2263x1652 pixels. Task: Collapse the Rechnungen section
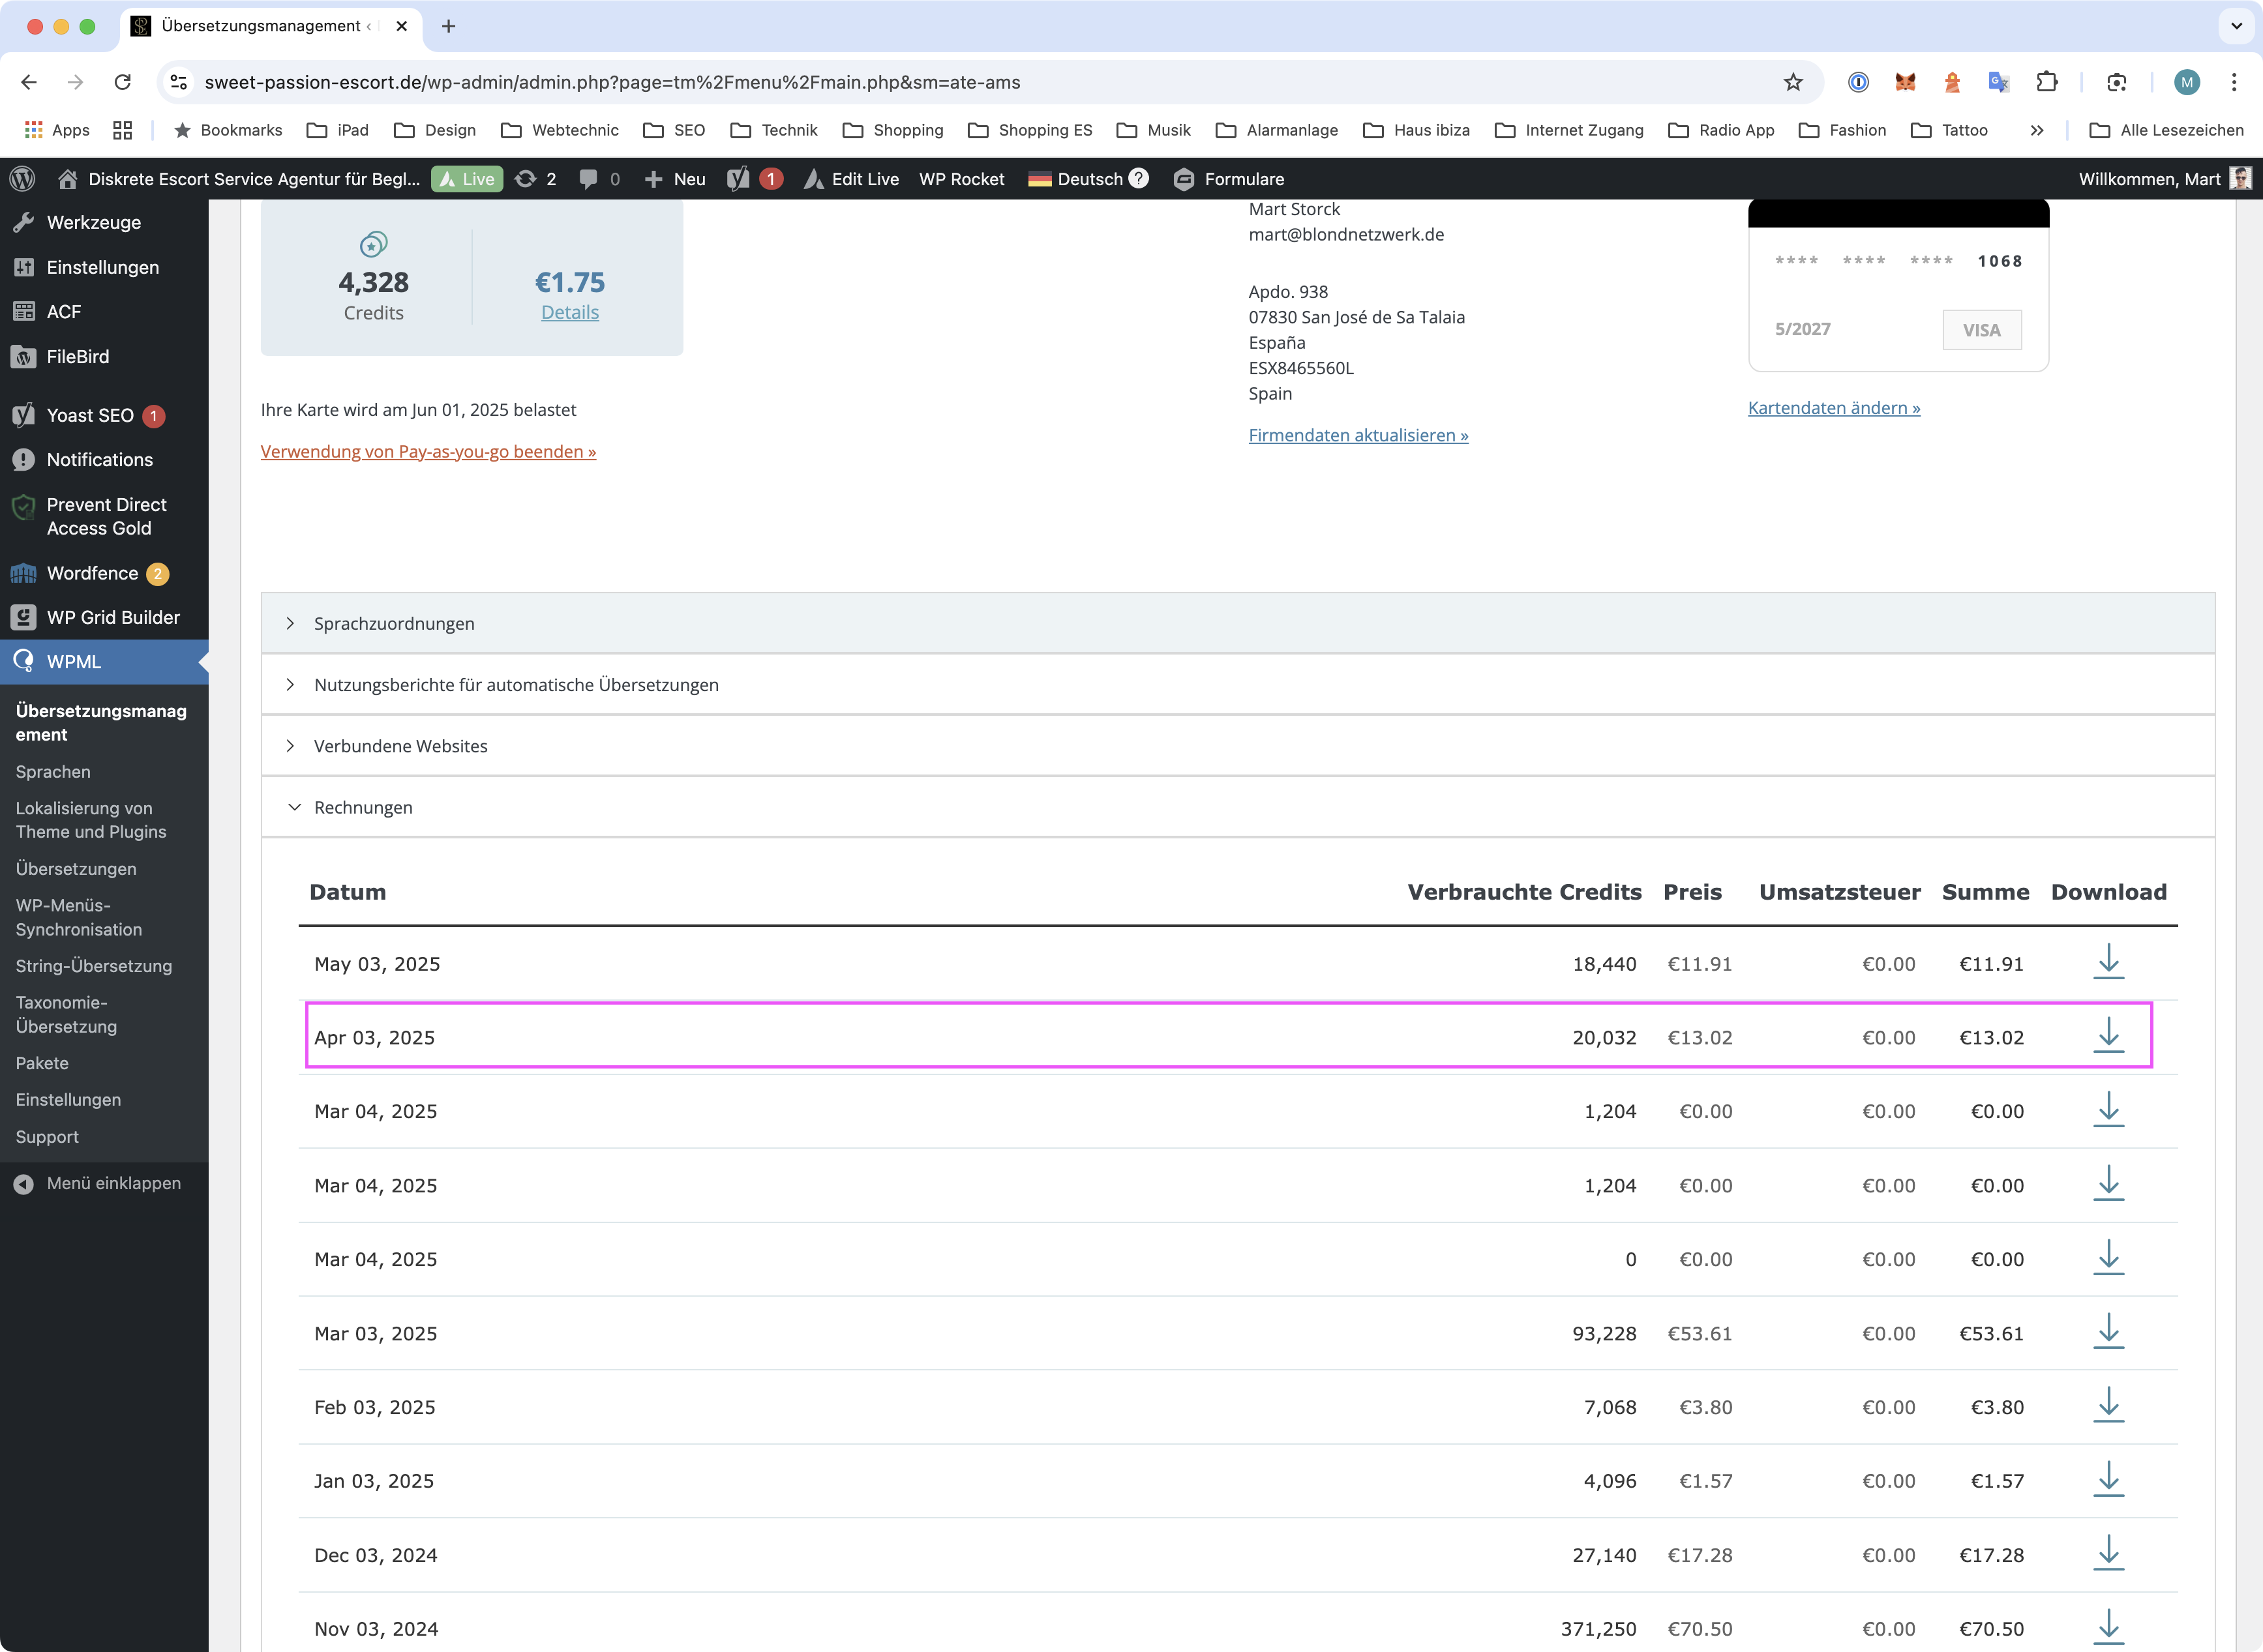1238,807
